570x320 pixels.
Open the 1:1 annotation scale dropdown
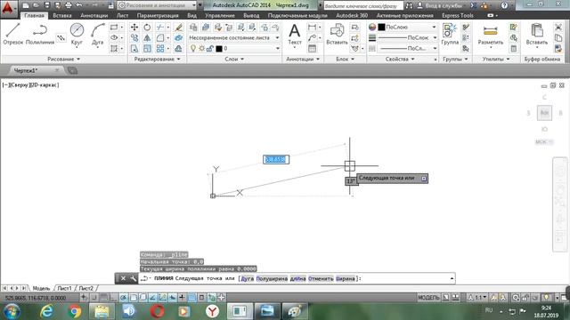tap(477, 298)
